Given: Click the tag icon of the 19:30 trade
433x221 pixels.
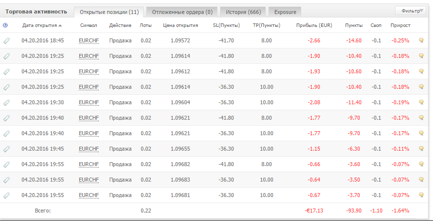Looking at the screenshot, I should tap(6, 103).
